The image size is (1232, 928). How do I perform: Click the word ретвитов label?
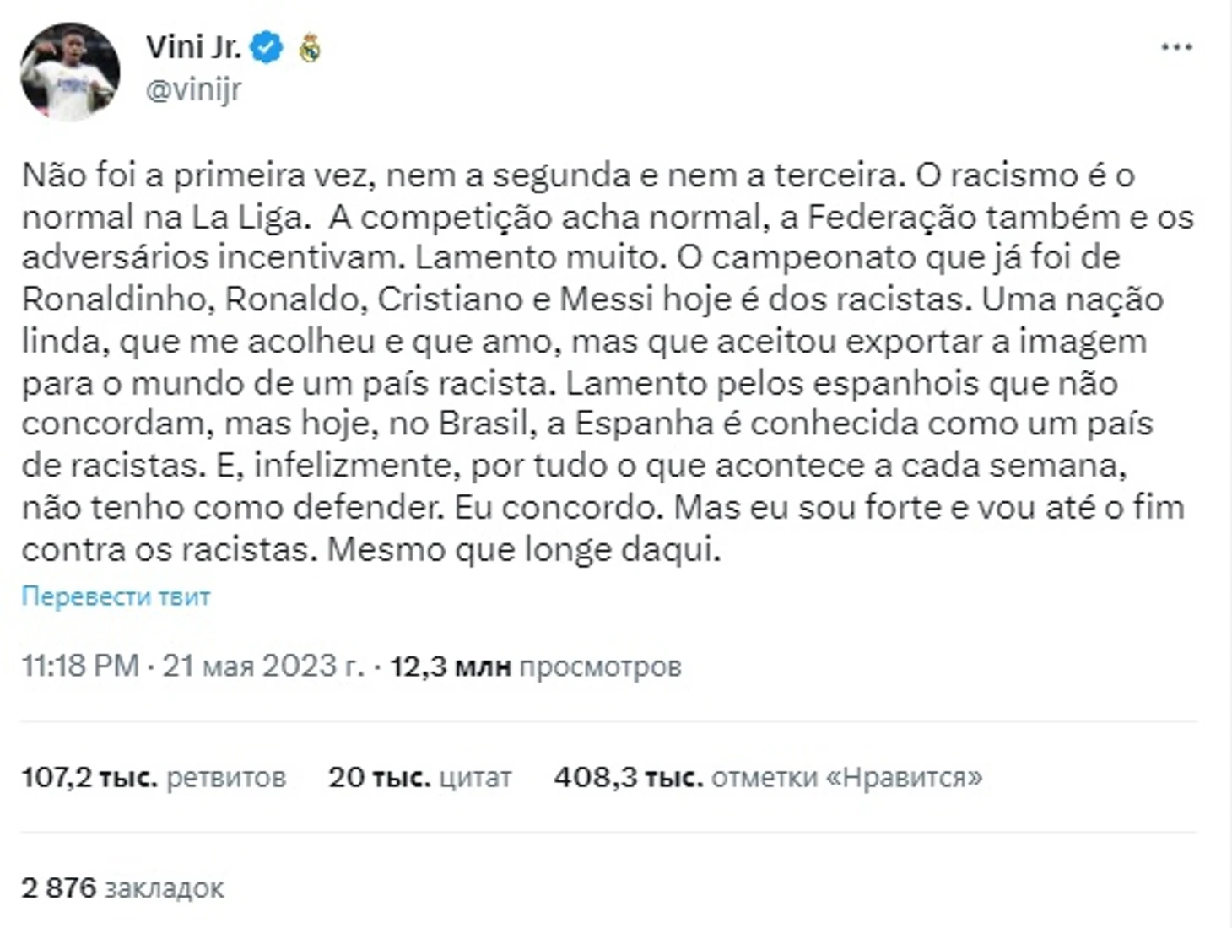(226, 778)
